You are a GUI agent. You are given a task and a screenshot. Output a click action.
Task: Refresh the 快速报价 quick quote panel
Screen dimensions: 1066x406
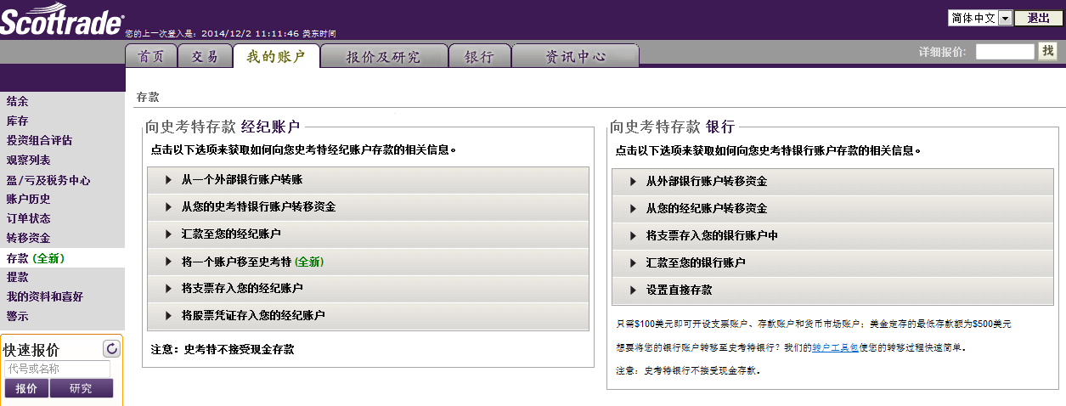(x=111, y=348)
